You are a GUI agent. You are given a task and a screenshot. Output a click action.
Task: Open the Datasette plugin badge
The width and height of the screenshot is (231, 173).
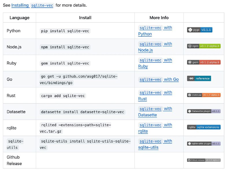pyautogui.click(x=204, y=111)
